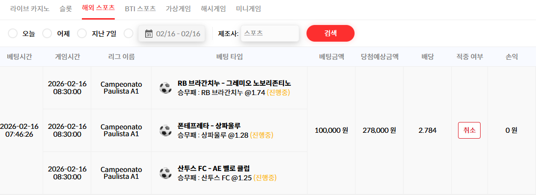Select the 오늘 radio button
536x195 pixels.
[x=13, y=33]
